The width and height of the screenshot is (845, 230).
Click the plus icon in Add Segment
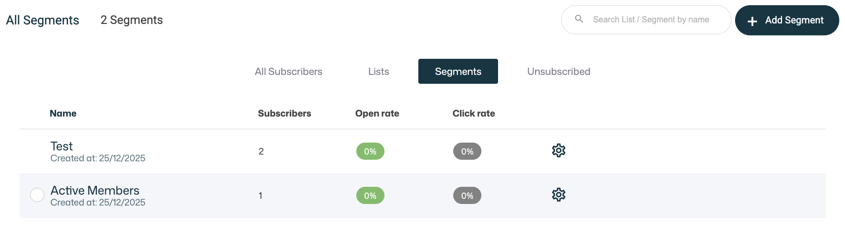point(752,21)
